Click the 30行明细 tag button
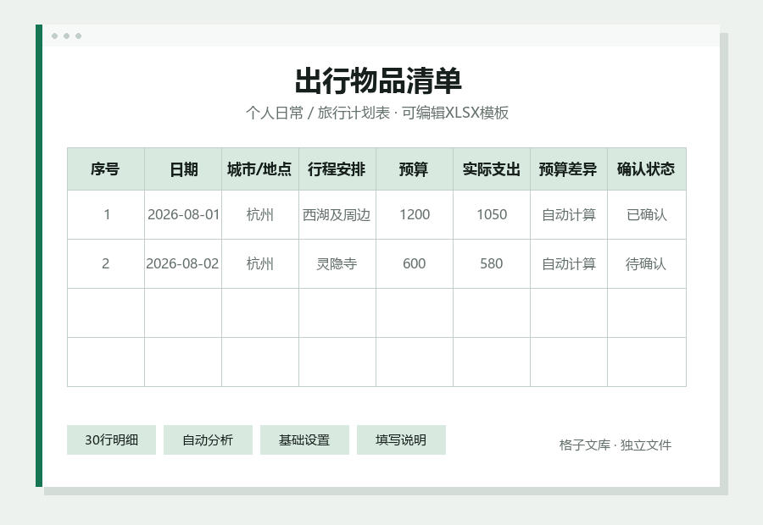 (111, 440)
